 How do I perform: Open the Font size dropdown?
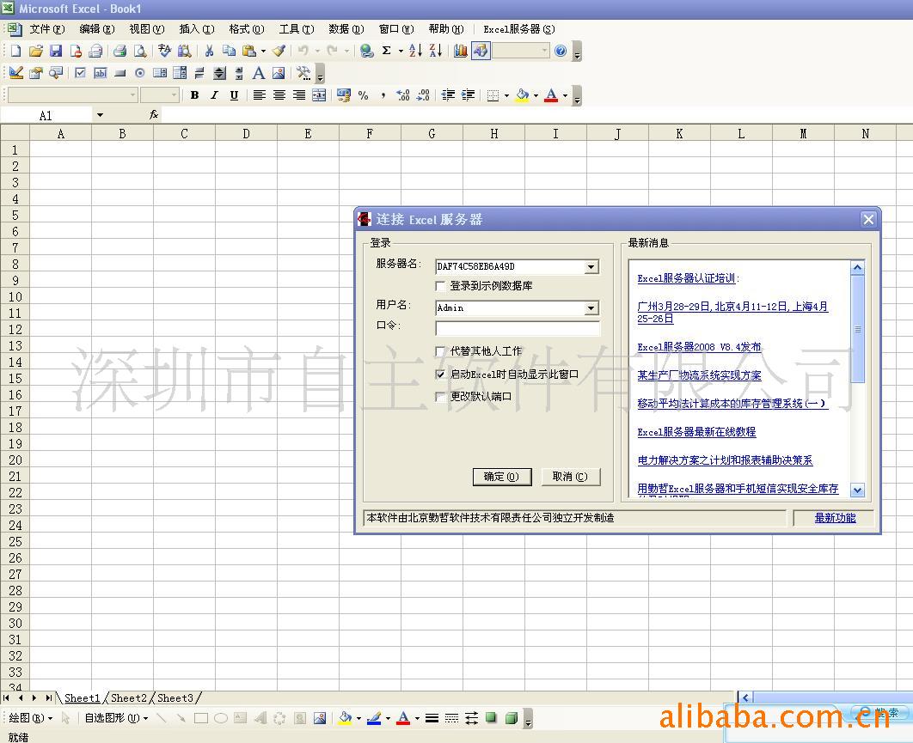[174, 94]
